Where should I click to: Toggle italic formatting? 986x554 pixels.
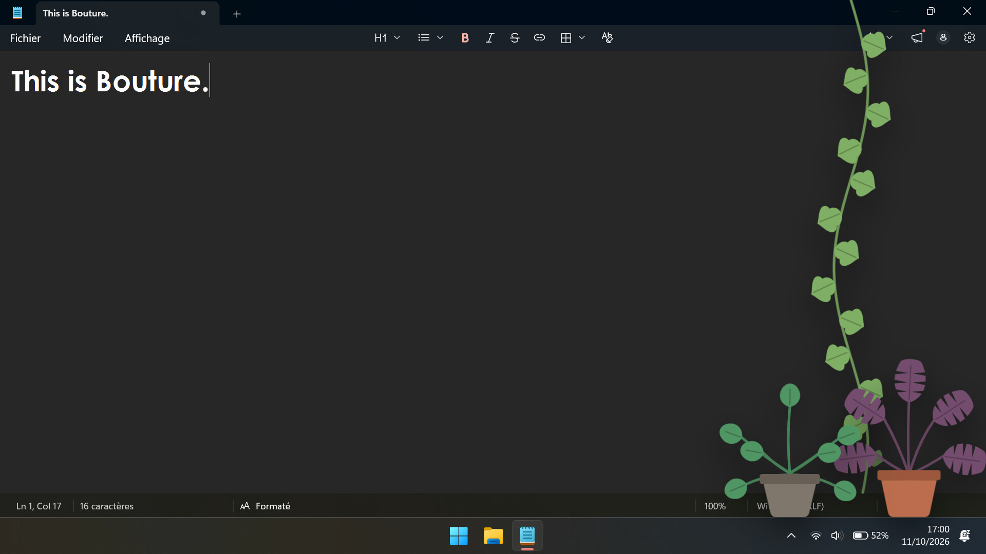[490, 38]
